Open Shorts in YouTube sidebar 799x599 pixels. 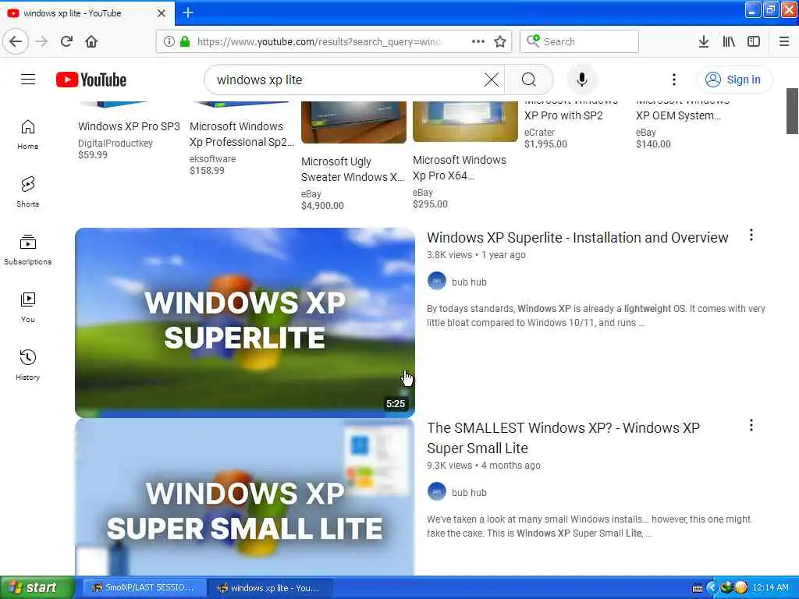pos(28,192)
